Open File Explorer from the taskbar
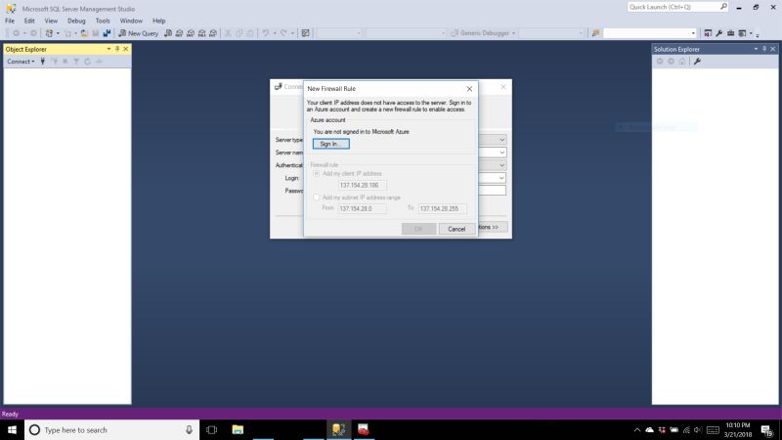Viewport: 782px width, 440px height. (238, 429)
